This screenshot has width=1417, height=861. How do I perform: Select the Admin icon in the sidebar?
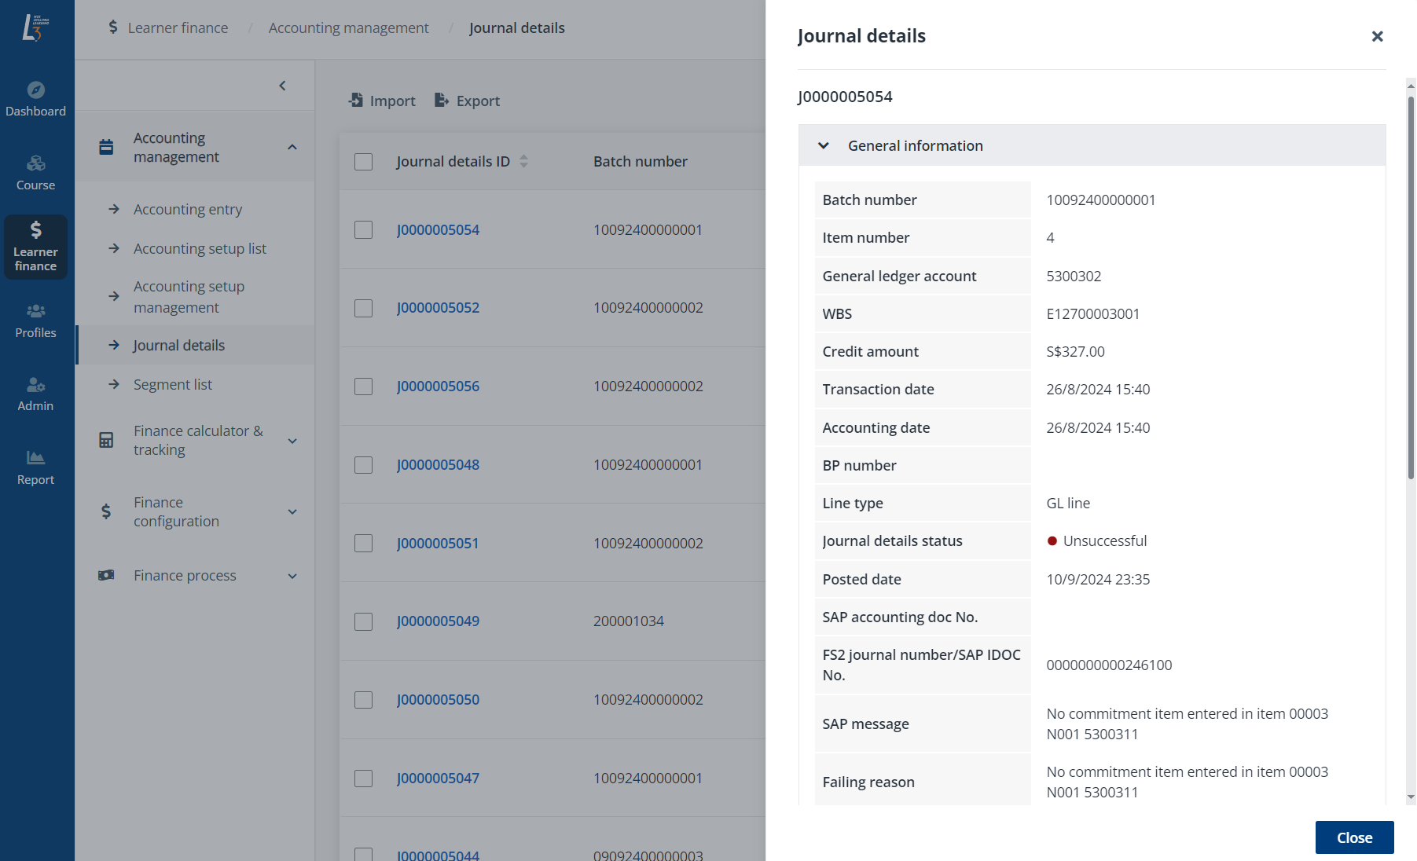pyautogui.click(x=35, y=393)
